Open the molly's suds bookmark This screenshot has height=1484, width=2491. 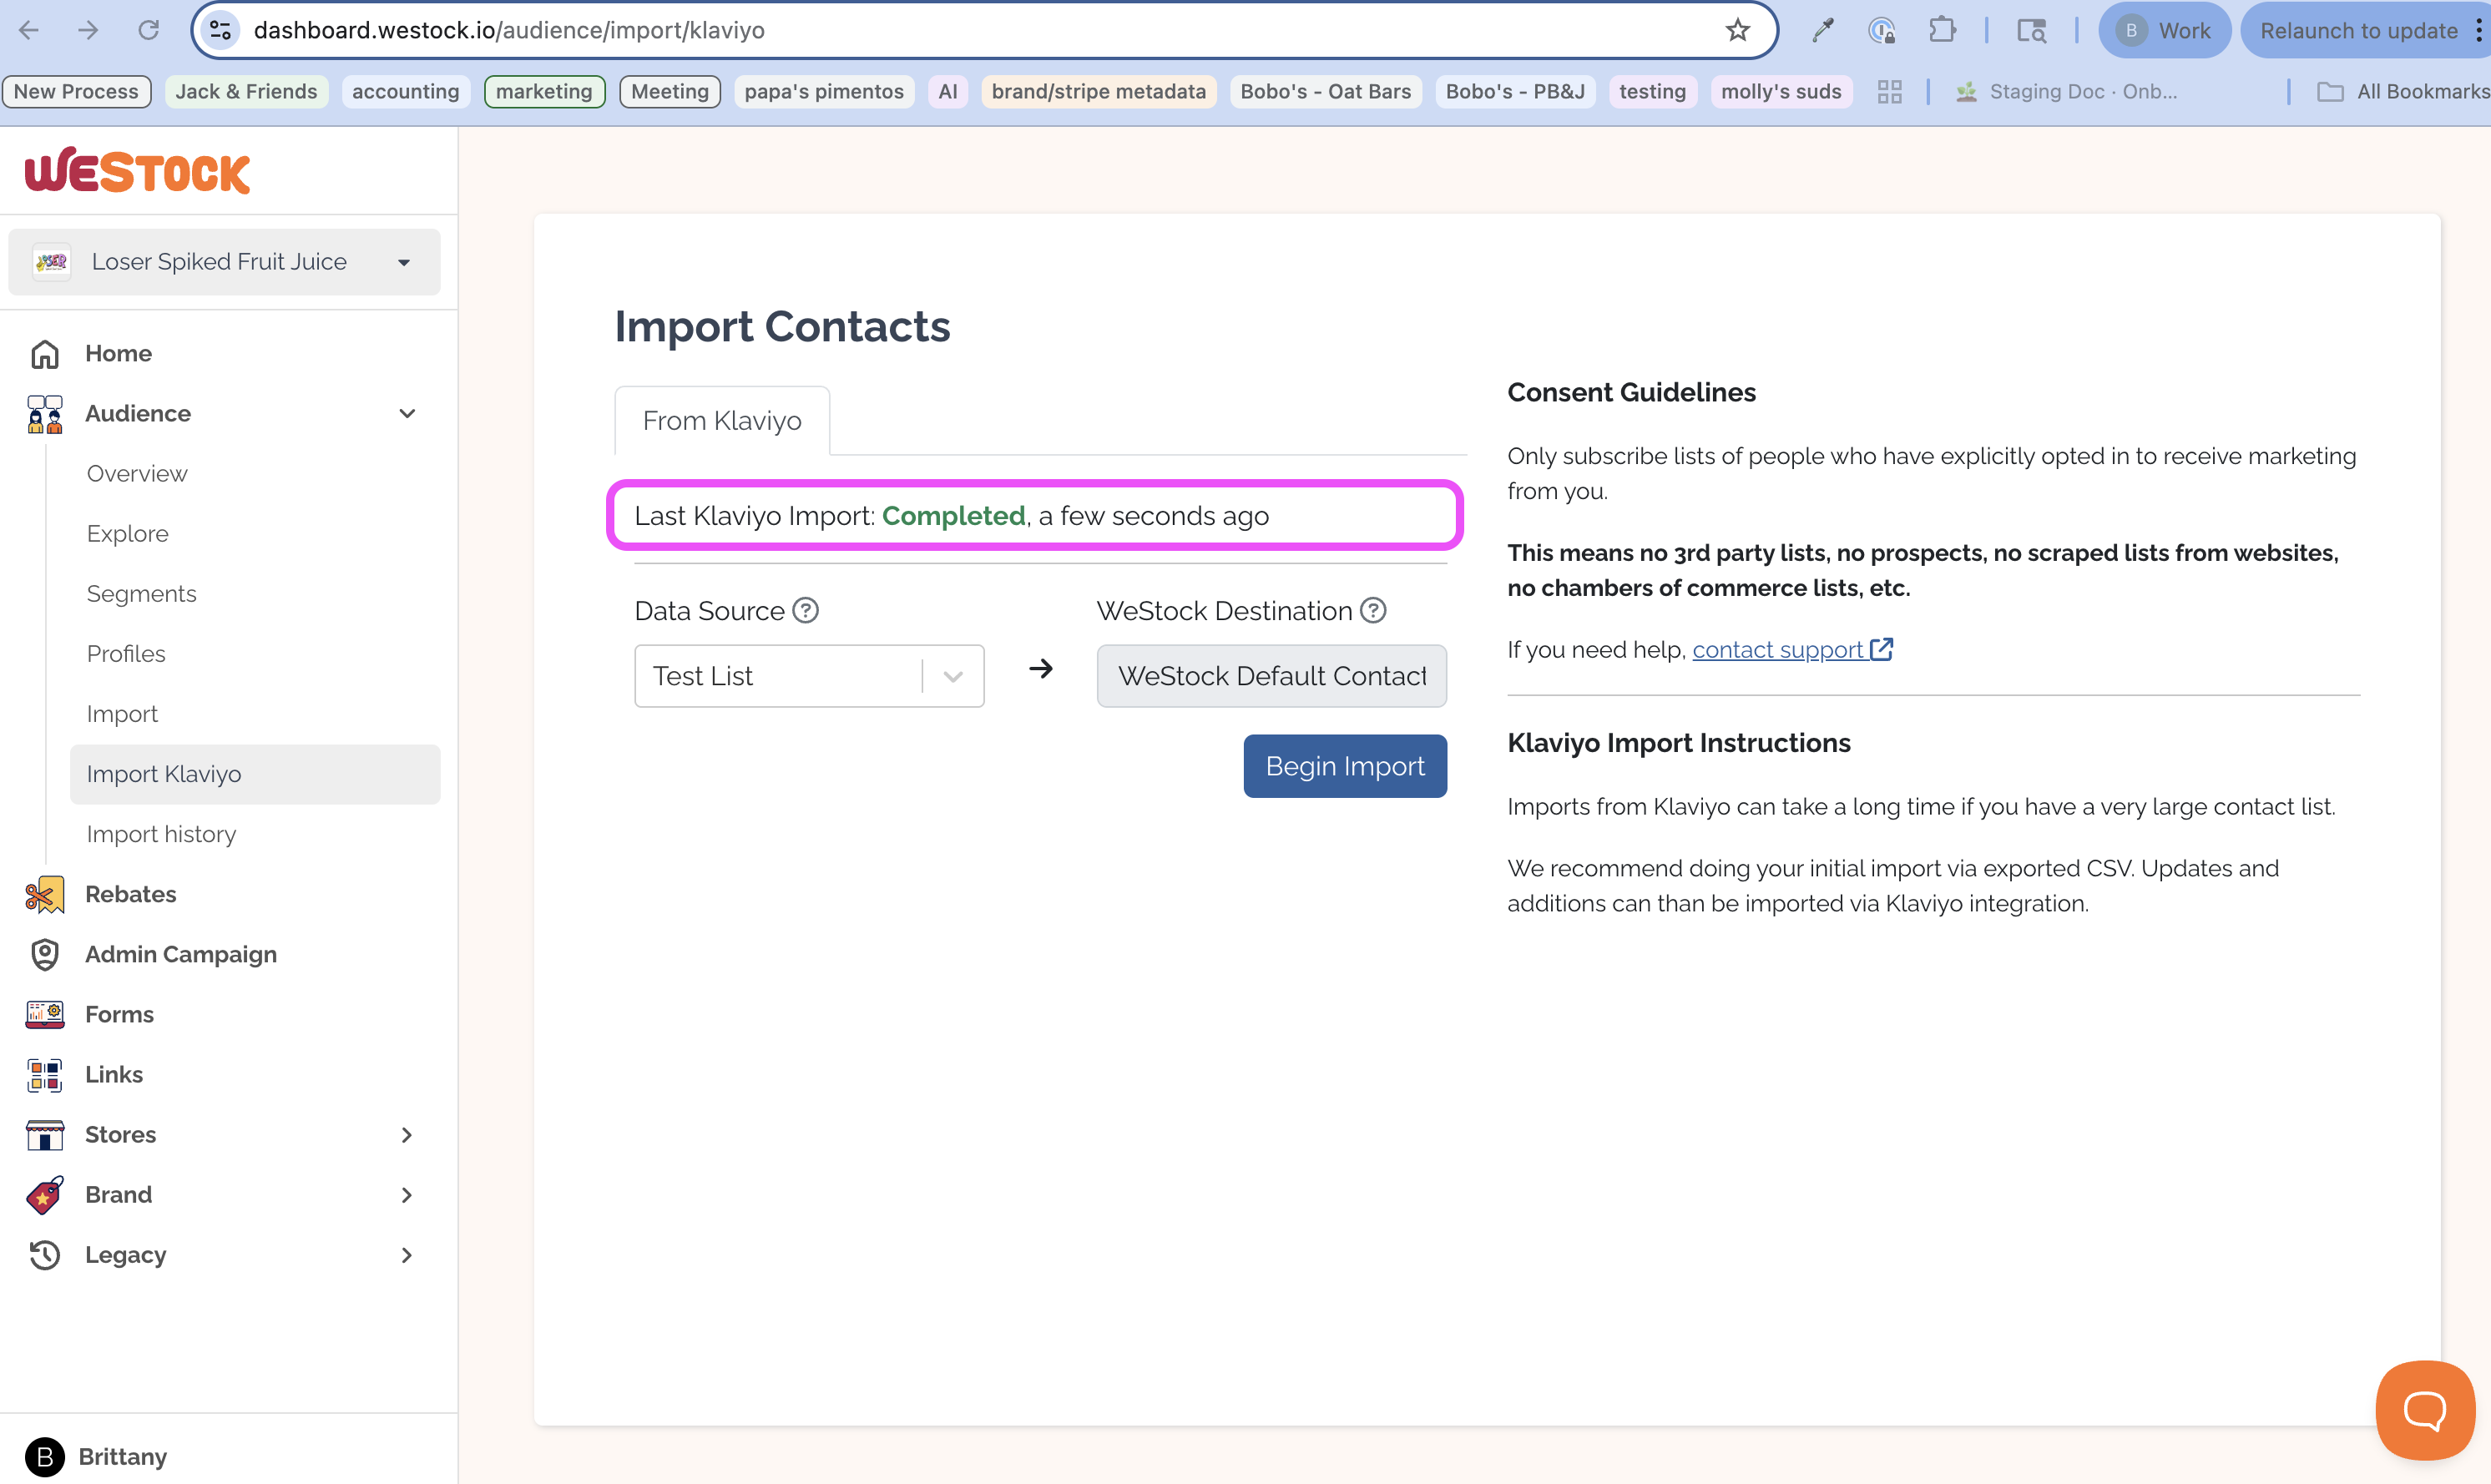point(1781,92)
